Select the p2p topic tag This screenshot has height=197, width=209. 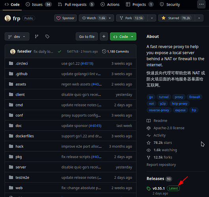(163, 104)
